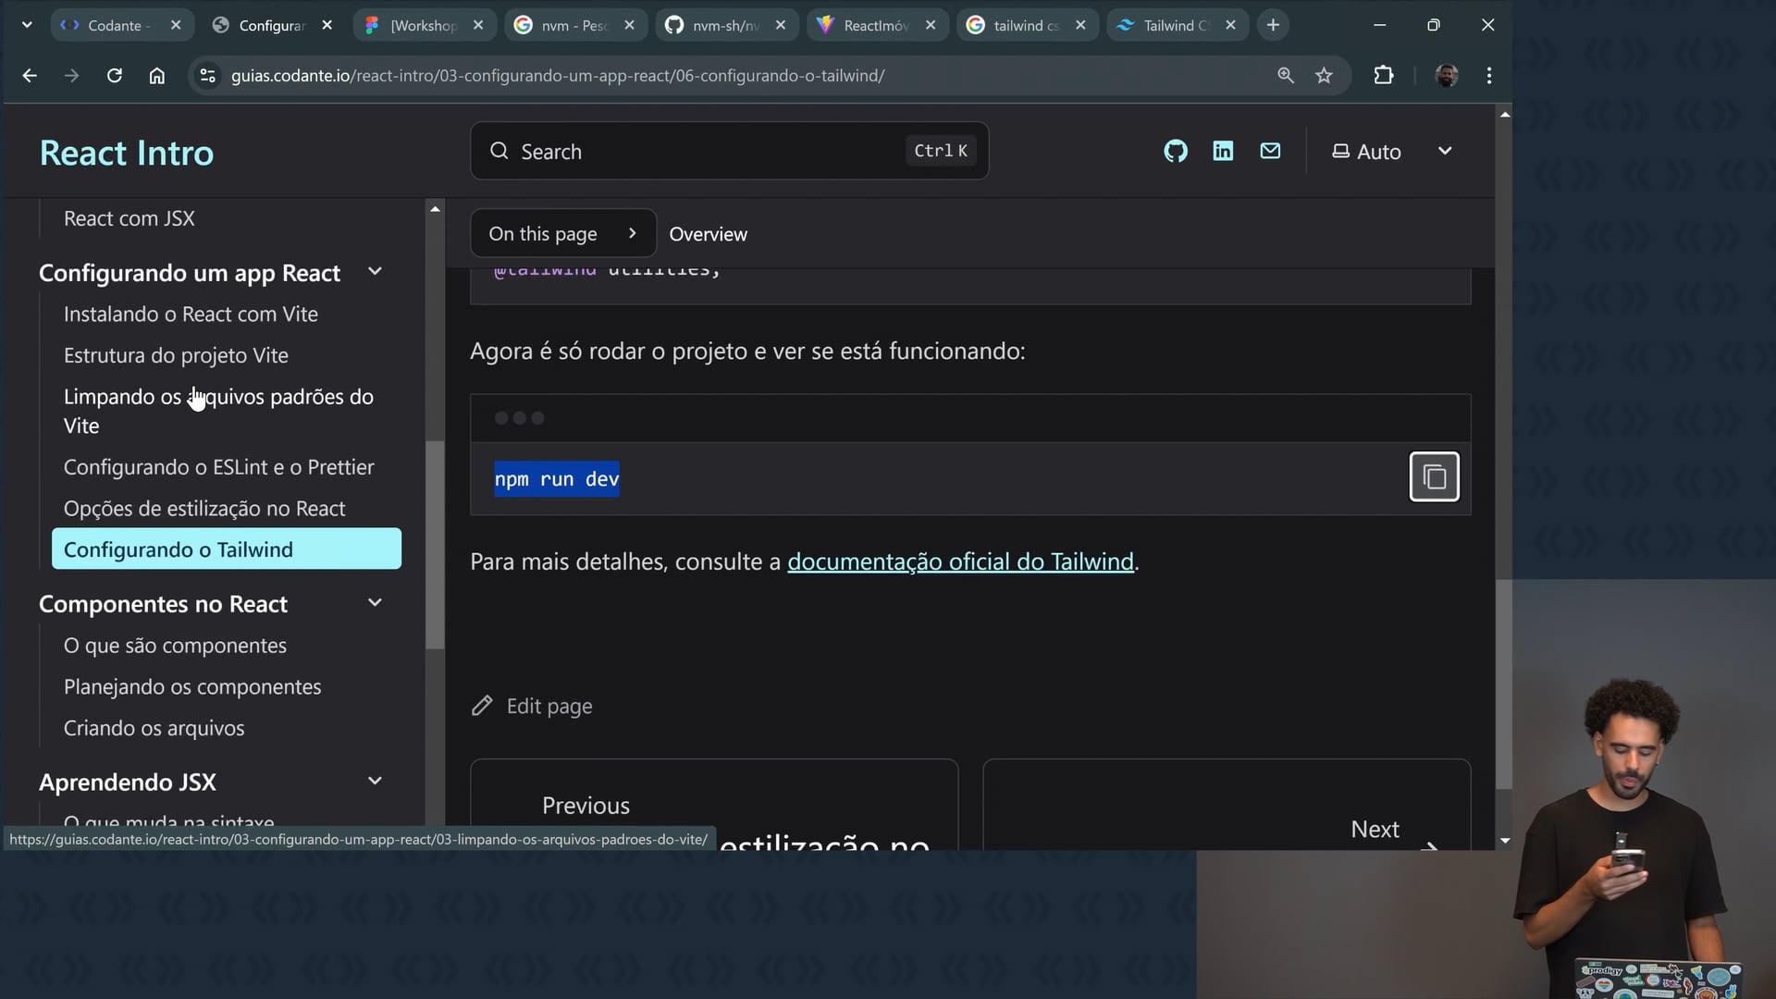Screen dimensions: 1776x999
Task: Switch to the Codante tab
Action: [121, 25]
